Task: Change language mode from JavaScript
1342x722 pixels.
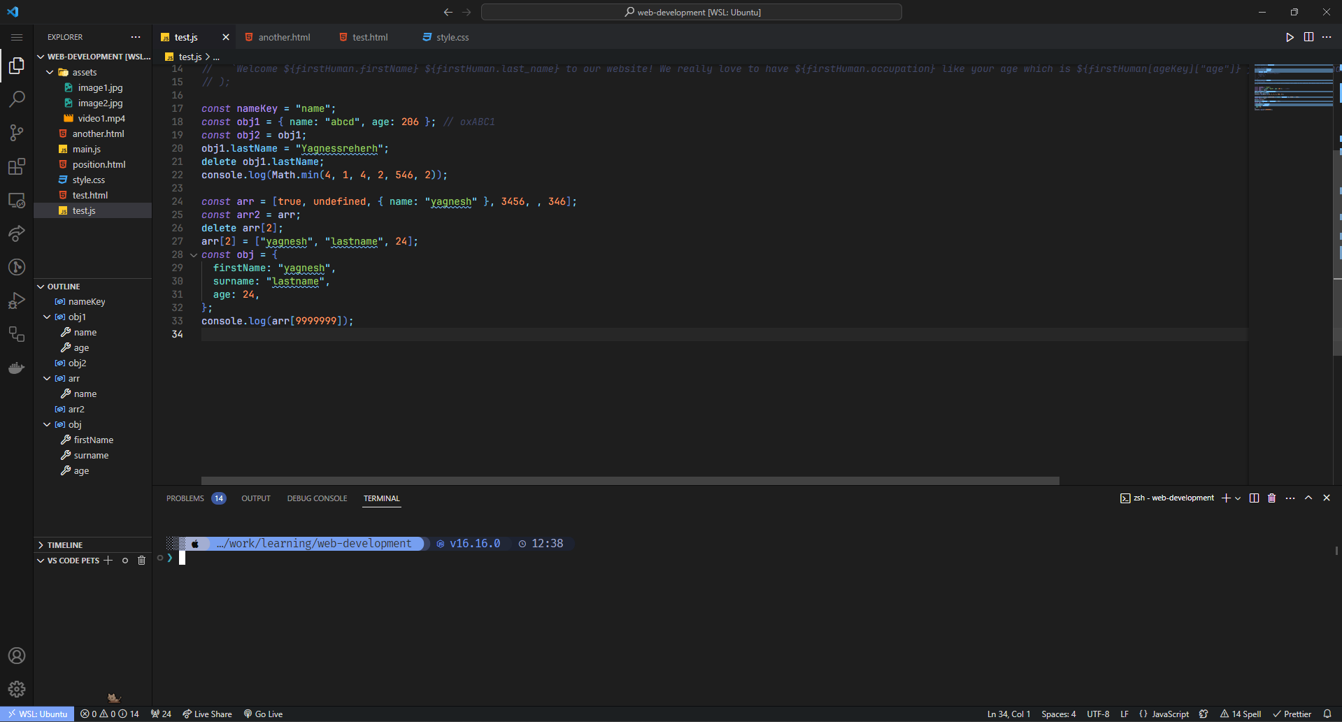Action: coord(1170,714)
